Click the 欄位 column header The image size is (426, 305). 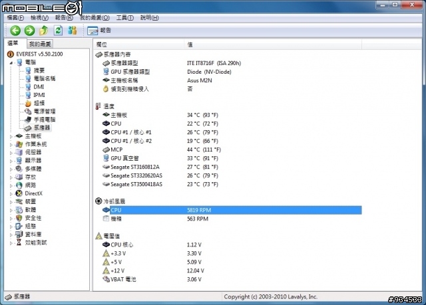(139, 45)
